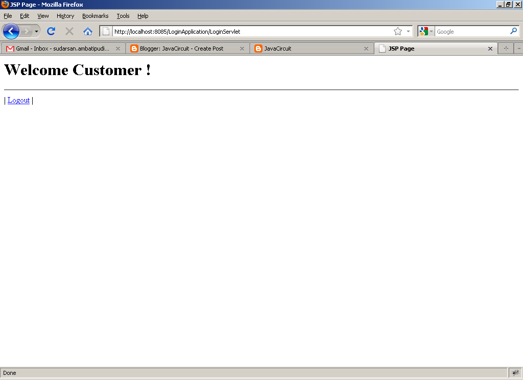Open the Edit menu
The width and height of the screenshot is (523, 380).
25,16
